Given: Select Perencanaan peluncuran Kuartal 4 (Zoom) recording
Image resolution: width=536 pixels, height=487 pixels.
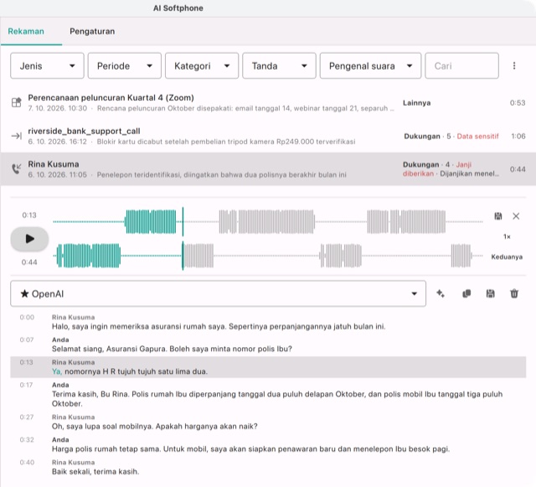Looking at the screenshot, I should coord(268,102).
